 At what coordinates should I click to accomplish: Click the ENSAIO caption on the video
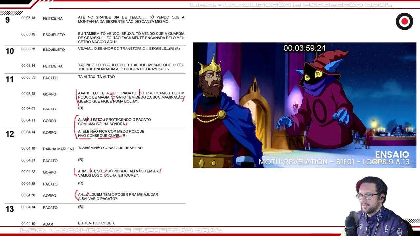click(392, 154)
